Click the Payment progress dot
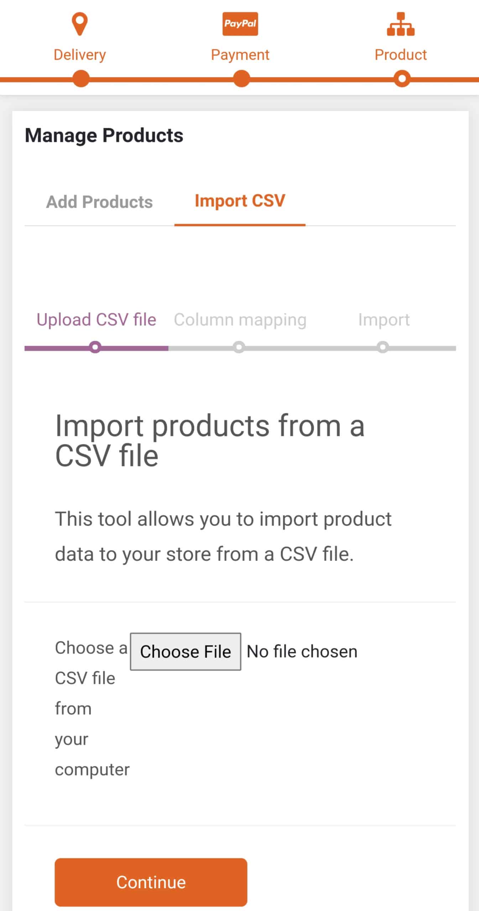Viewport: 479px width, 911px height. pos(241,79)
